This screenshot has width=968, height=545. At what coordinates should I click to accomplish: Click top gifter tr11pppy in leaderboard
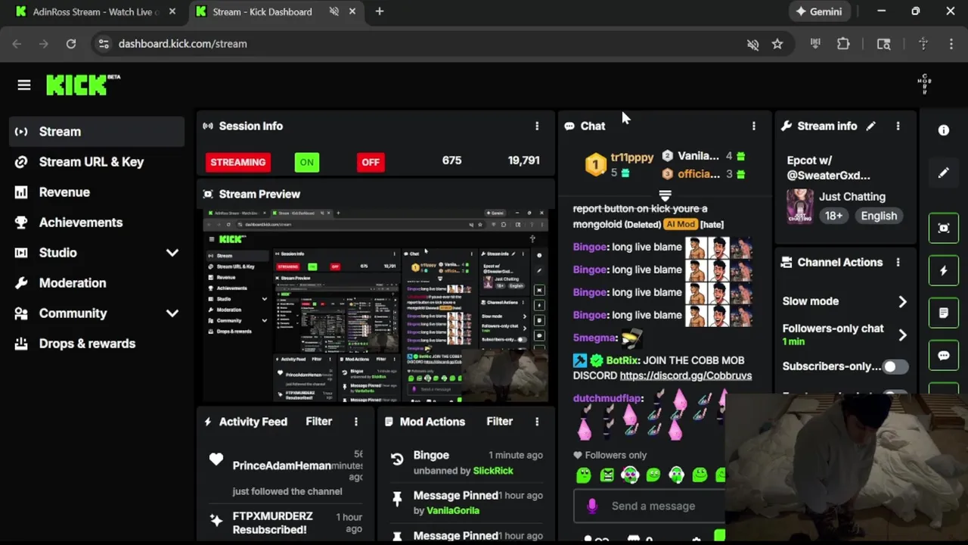tap(631, 157)
